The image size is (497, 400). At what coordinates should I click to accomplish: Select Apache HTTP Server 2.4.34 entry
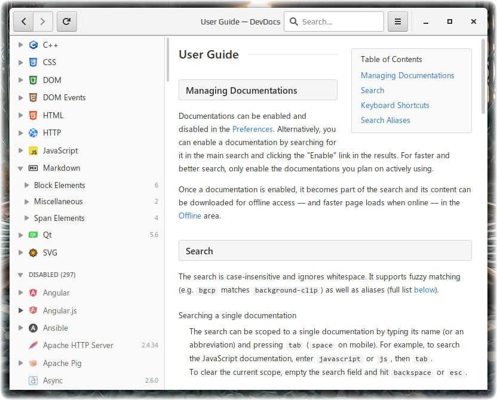pyautogui.click(x=87, y=345)
